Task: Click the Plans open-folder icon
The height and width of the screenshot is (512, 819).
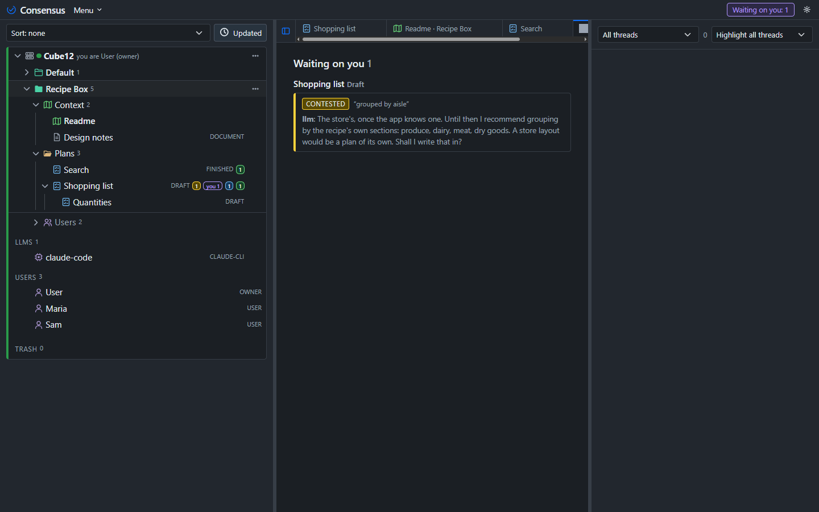Action: pyautogui.click(x=48, y=154)
